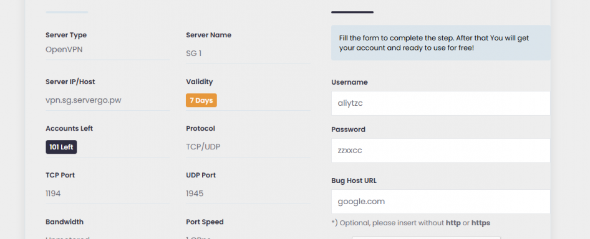Select the vpn.sg.servergo.pw host text

pos(84,100)
